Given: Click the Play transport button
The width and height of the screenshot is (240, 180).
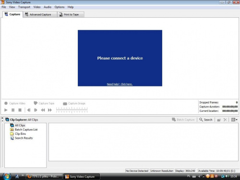Looking at the screenshot, I should (6, 110).
